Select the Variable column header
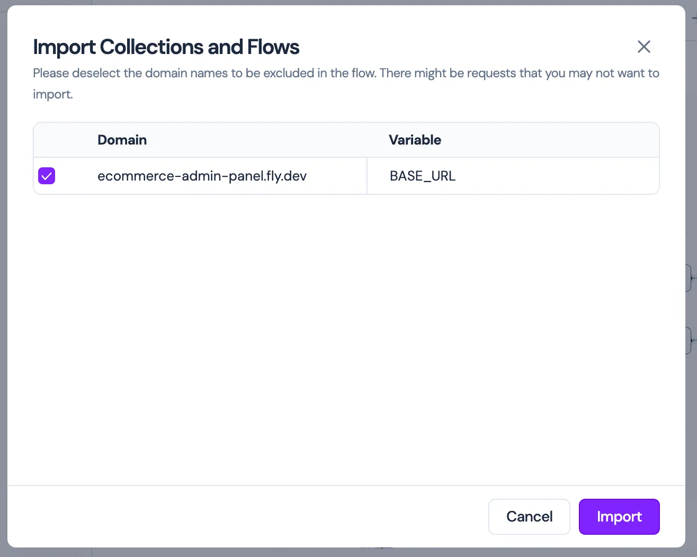 415,140
